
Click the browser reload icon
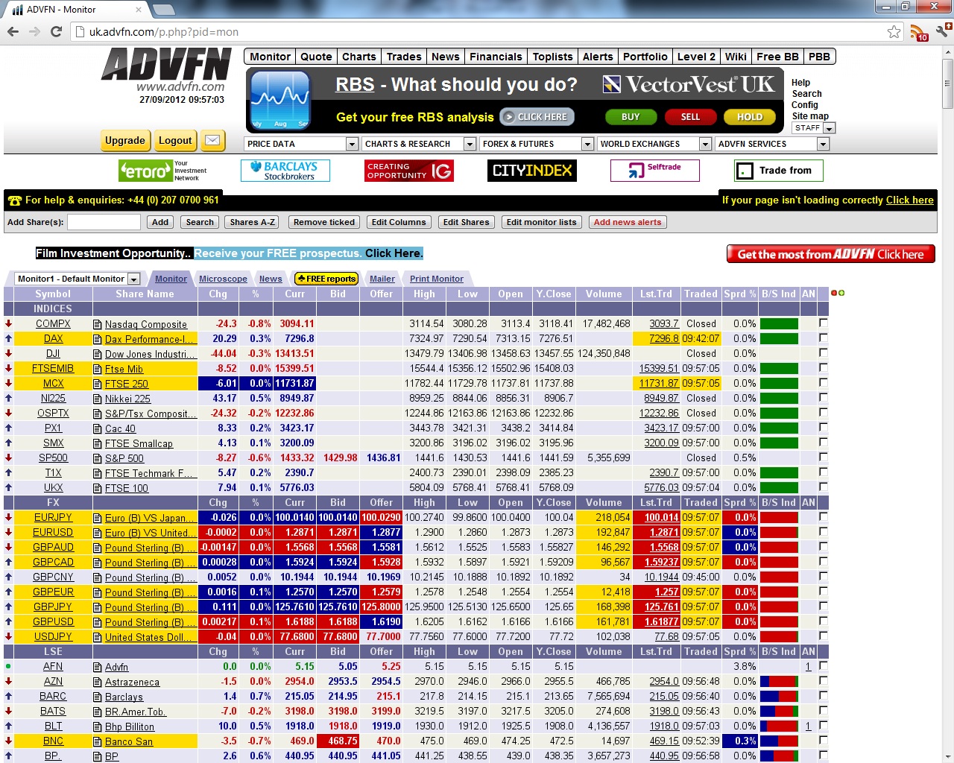(56, 31)
